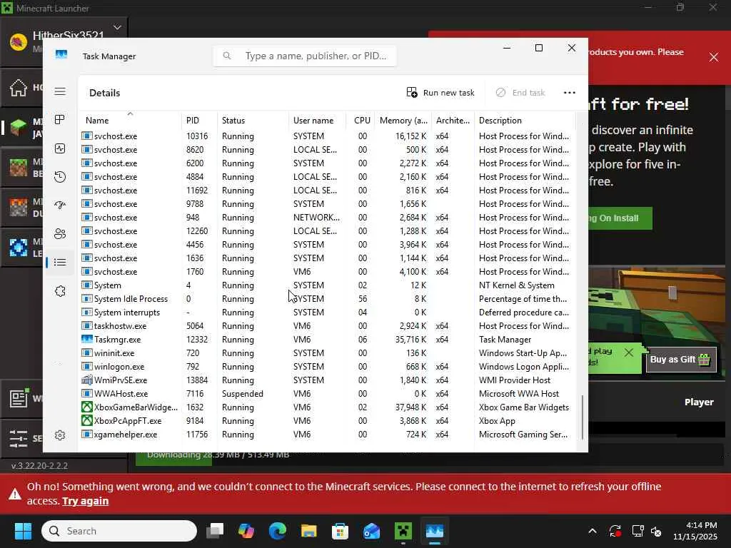
Task: Select svchost.exe with PID 10316
Action: point(327,136)
